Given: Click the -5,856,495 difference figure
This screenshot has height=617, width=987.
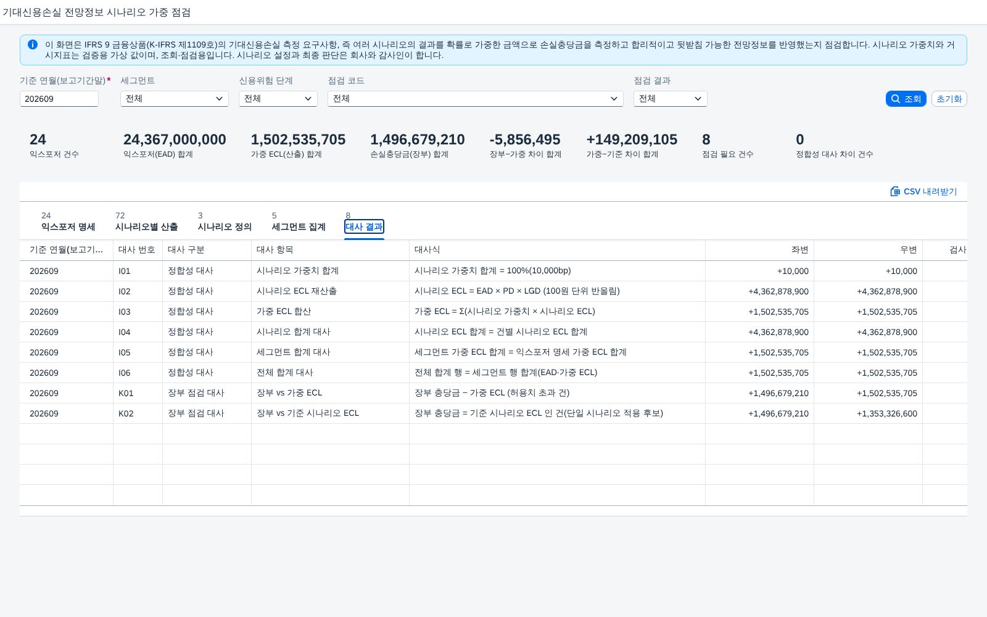Looking at the screenshot, I should (x=525, y=139).
